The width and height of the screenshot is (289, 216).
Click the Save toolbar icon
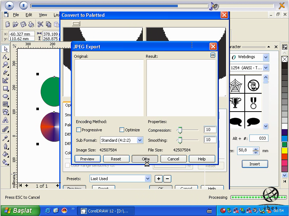[23, 24]
